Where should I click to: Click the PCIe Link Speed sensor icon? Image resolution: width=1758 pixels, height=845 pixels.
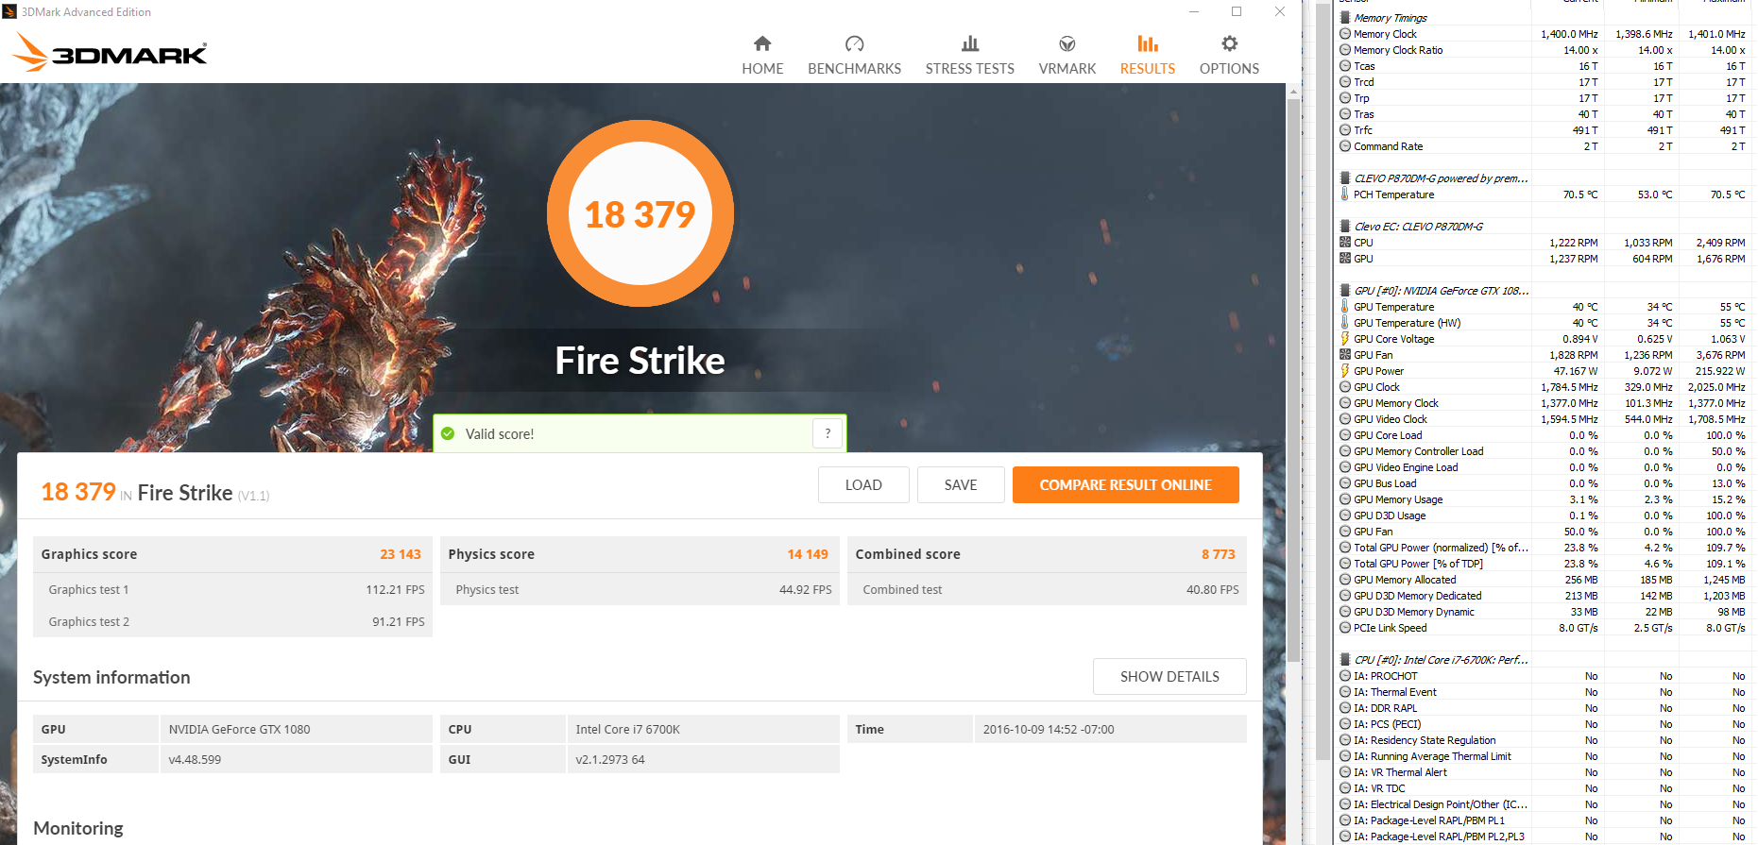click(1345, 628)
